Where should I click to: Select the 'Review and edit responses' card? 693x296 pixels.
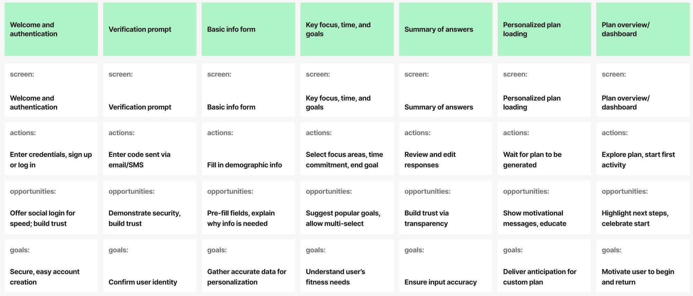(x=445, y=149)
